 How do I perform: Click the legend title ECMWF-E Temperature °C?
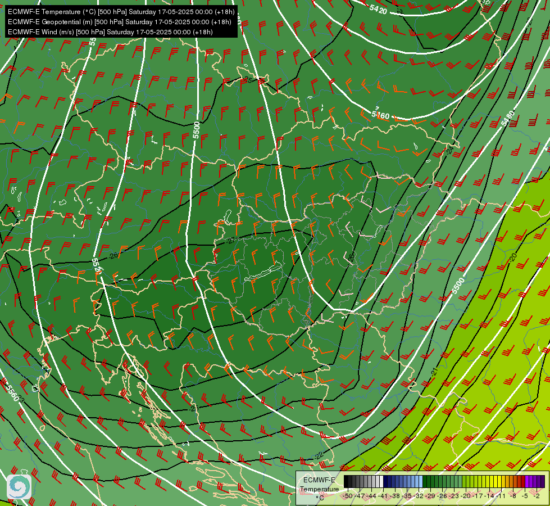click(320, 489)
